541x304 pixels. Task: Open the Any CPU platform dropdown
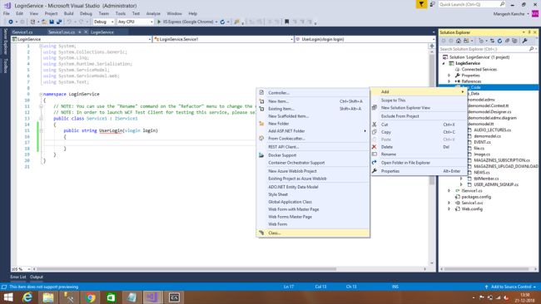pos(135,22)
